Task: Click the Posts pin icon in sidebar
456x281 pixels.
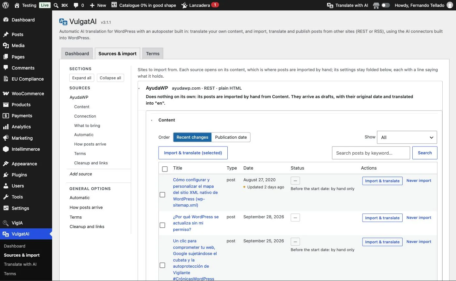Action: click(6, 34)
